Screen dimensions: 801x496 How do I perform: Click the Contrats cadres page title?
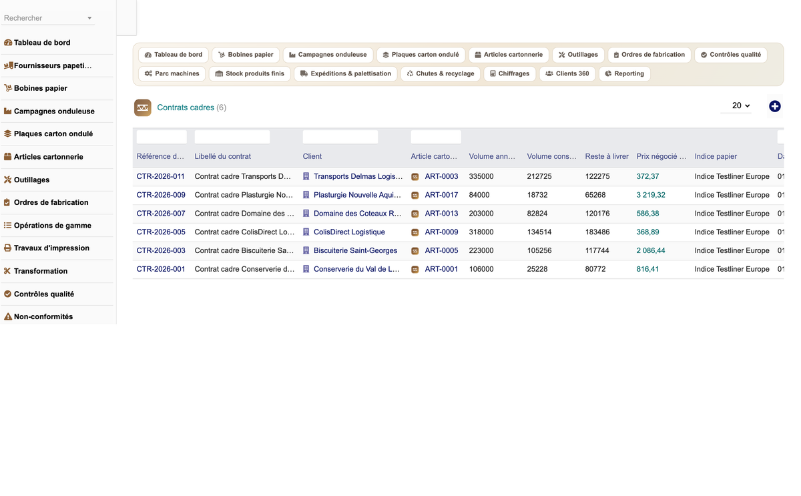point(186,107)
